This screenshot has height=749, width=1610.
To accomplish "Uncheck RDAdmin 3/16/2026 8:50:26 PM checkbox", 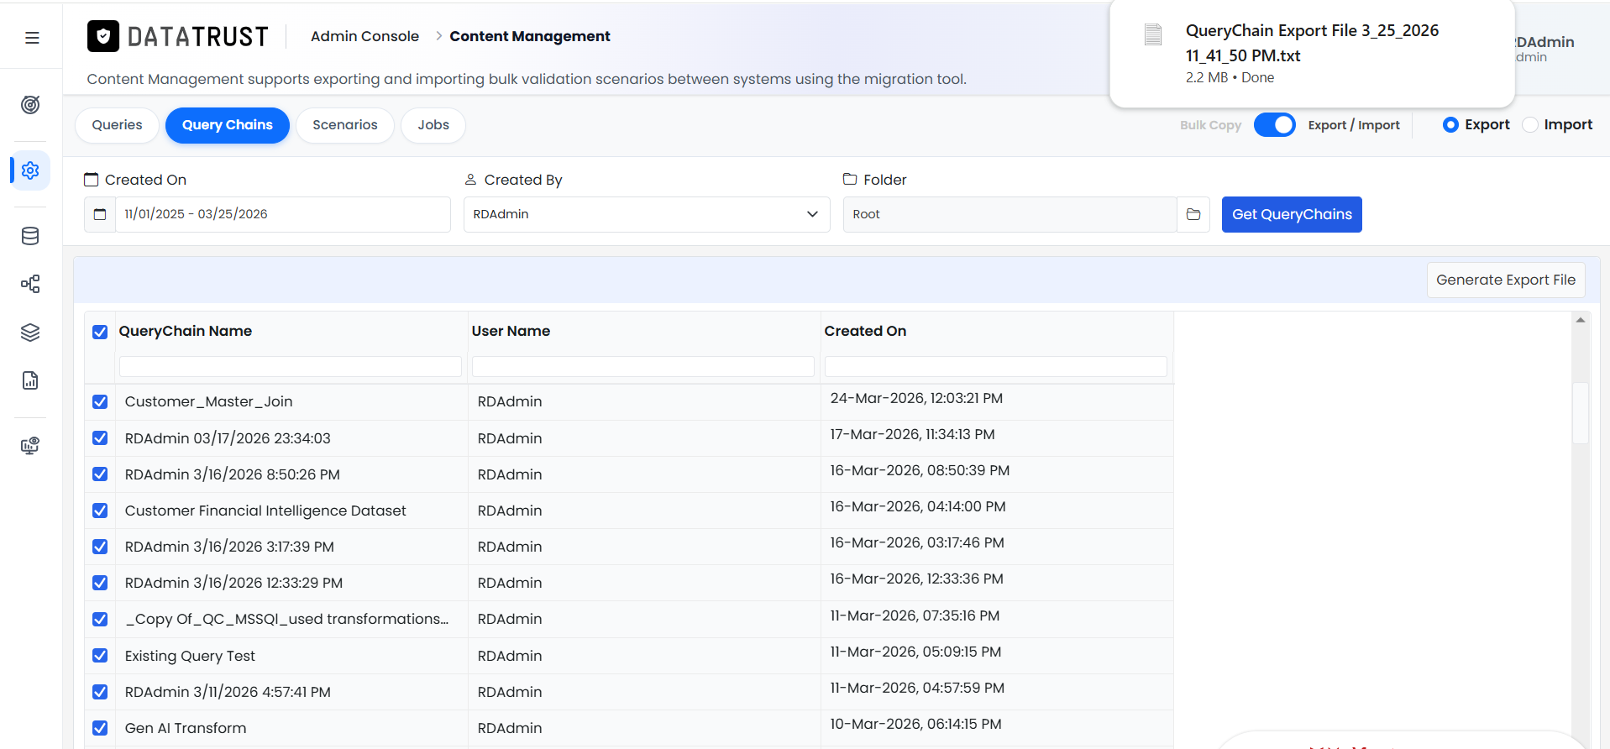I will 100,474.
